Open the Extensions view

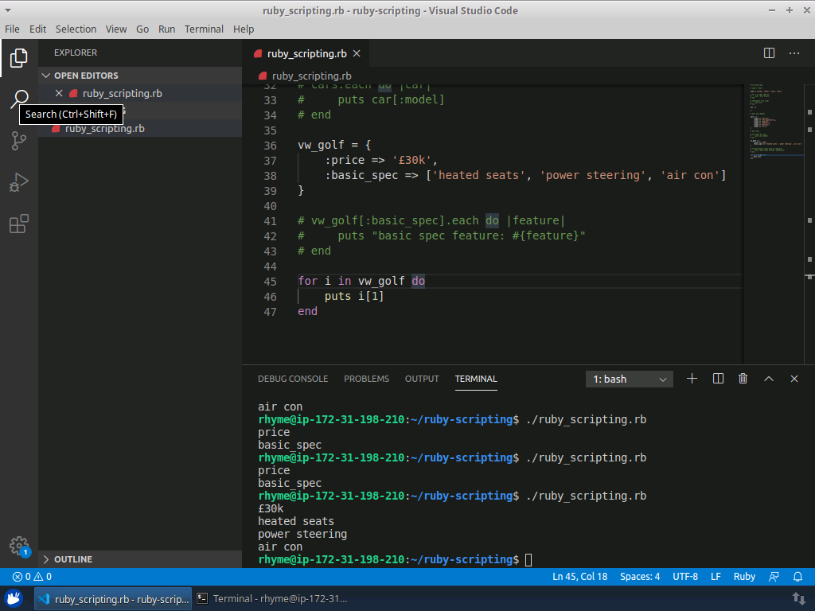coord(19,224)
